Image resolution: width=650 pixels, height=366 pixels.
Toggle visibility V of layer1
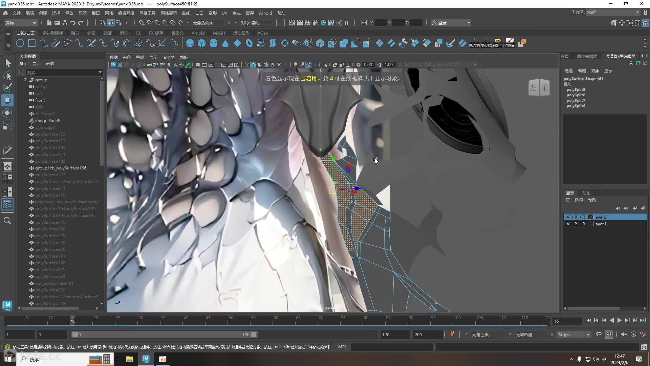point(568,224)
